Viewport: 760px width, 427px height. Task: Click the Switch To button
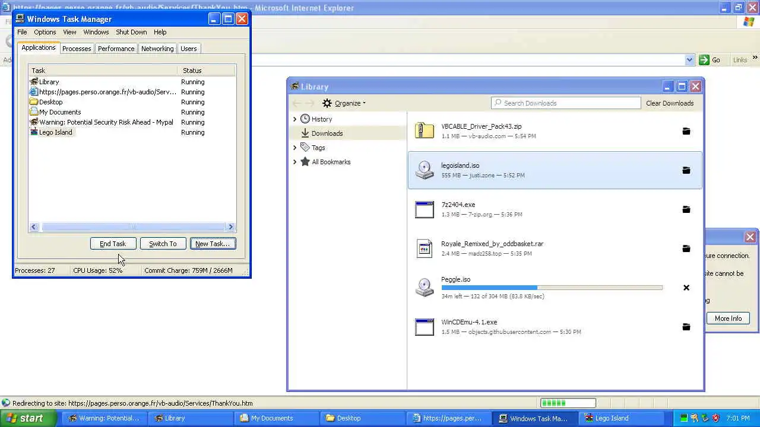coord(163,244)
